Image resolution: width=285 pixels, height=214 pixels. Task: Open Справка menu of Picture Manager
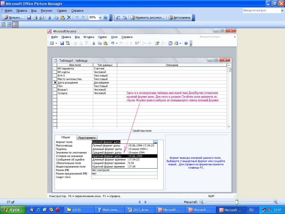[77, 11]
